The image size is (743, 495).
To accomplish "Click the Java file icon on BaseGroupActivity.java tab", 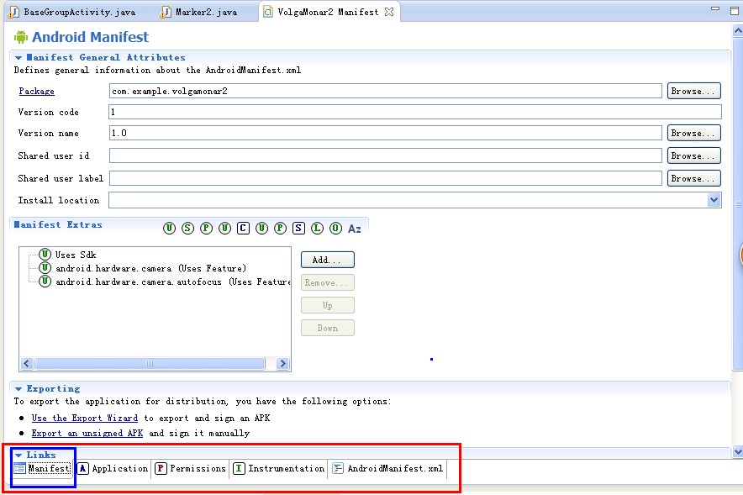I will tap(13, 12).
